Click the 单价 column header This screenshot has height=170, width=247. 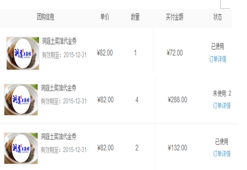click(x=104, y=17)
